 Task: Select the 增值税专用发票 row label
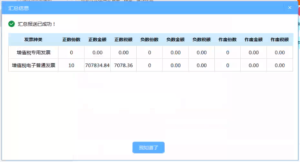(x=33, y=52)
